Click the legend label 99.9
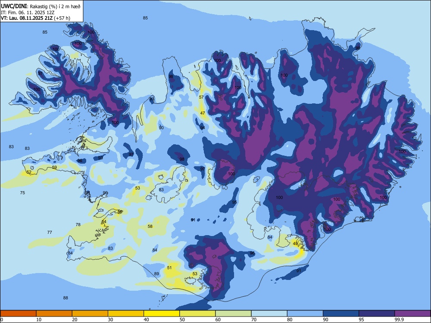Screen dimensions: 431x323 pos(399,320)
